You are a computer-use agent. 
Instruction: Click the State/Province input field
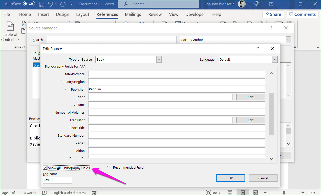177,74
